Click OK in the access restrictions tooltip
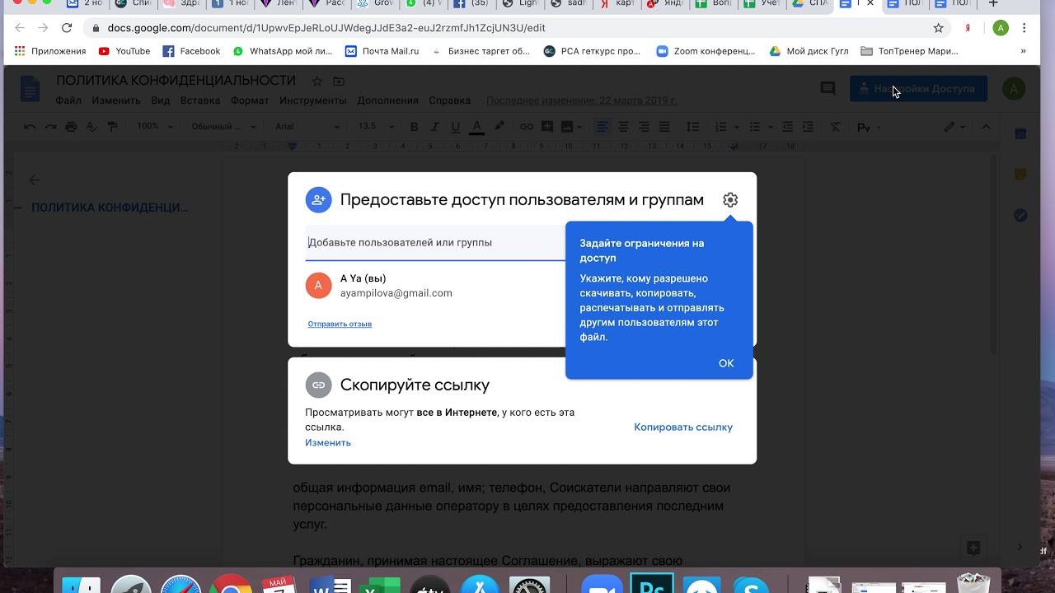Viewport: 1055px width, 593px height. [x=726, y=363]
